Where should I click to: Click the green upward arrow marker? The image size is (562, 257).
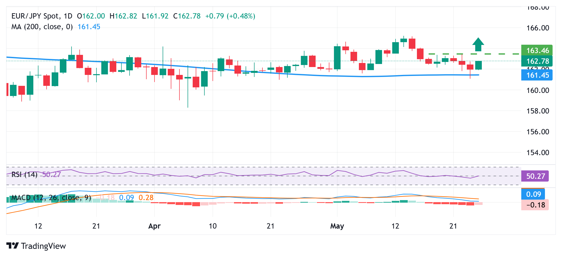pos(478,44)
